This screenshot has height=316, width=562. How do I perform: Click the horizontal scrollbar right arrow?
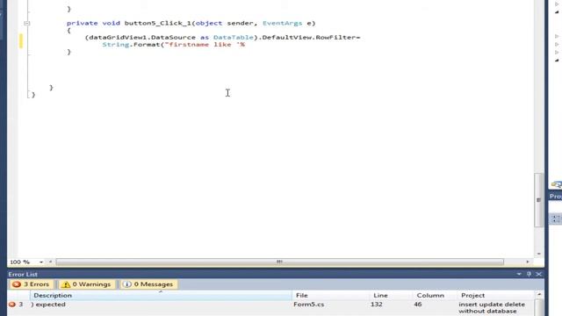(x=527, y=262)
